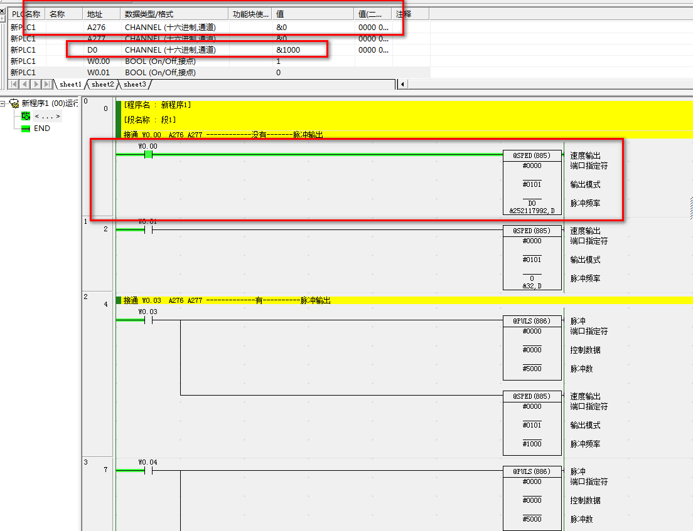Screen dimensions: 693x531
Task: Select the W0.03 contact in the ladder
Action: 148,320
